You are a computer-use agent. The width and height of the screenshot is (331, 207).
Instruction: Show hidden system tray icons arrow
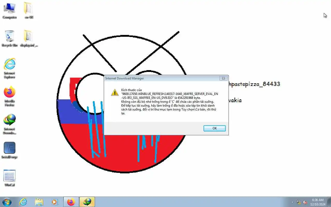tap(292, 202)
